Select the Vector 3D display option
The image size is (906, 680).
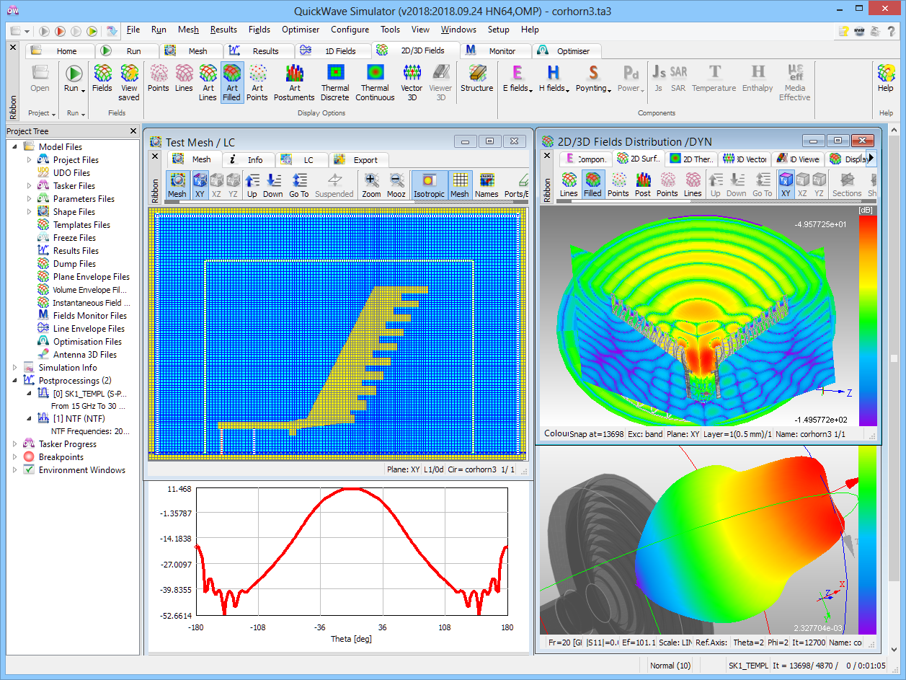[412, 81]
